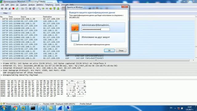The height and width of the screenshot is (111, 197).
Task: Stop the running capture with red square
Action: (14, 9)
